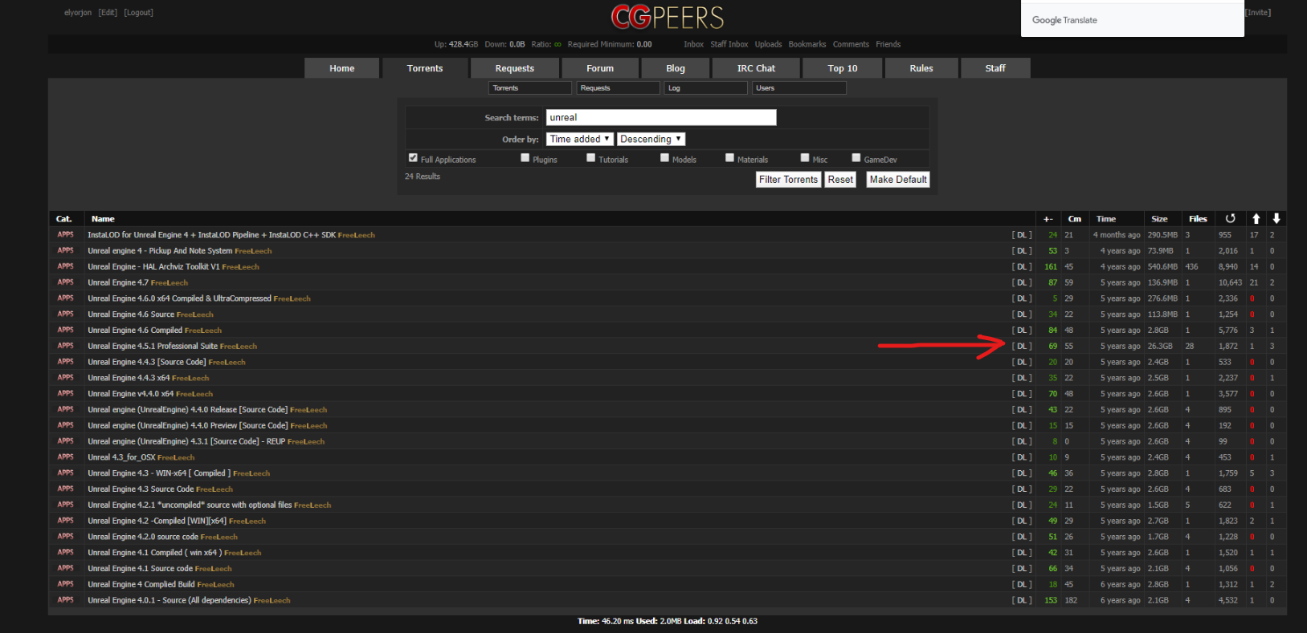Sort by the Files column header
Image resolution: width=1307 pixels, height=633 pixels.
point(1198,219)
